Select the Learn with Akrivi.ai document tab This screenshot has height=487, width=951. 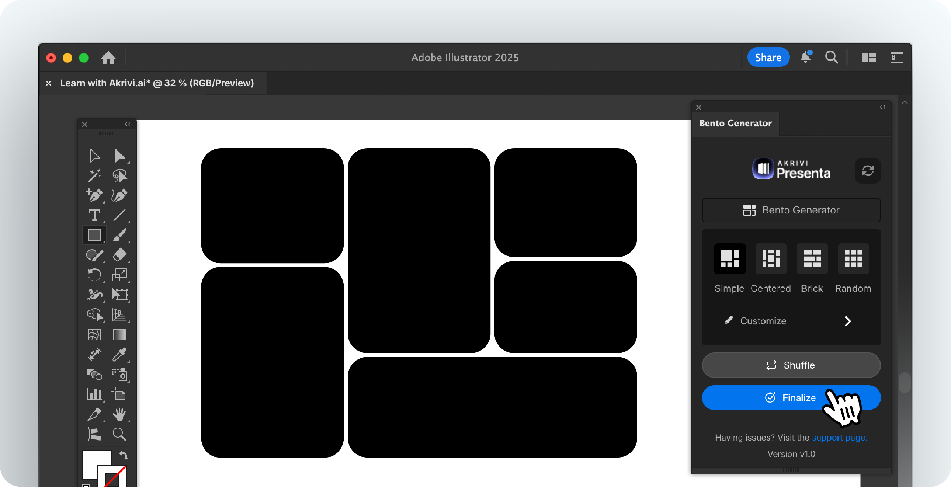pyautogui.click(x=157, y=83)
